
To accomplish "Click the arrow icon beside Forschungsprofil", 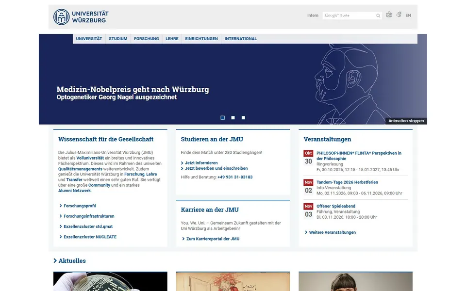I will [61, 206].
